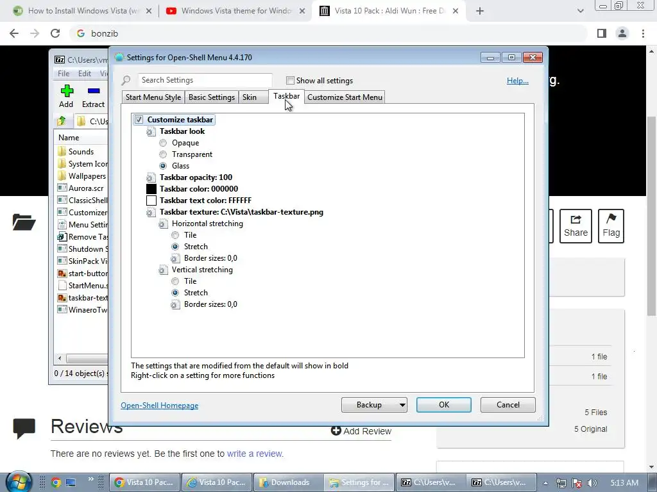Click the Share icon on archive page
Screen dimensions: 657x492
click(576, 226)
